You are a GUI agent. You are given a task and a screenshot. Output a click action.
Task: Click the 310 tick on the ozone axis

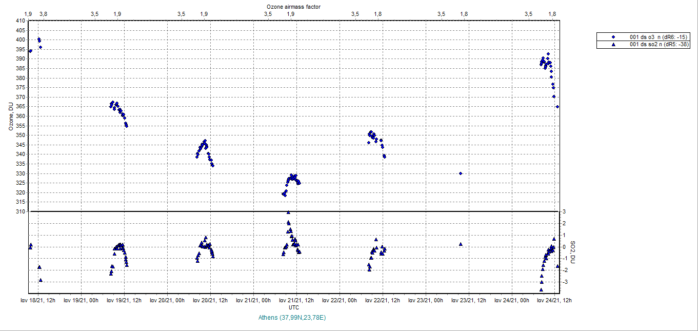[x=21, y=211]
